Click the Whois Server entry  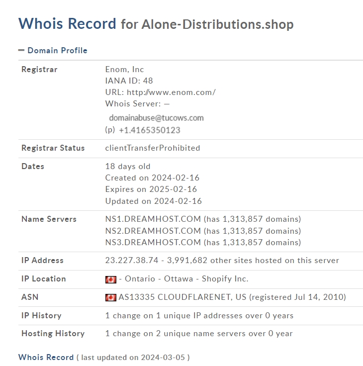point(137,103)
